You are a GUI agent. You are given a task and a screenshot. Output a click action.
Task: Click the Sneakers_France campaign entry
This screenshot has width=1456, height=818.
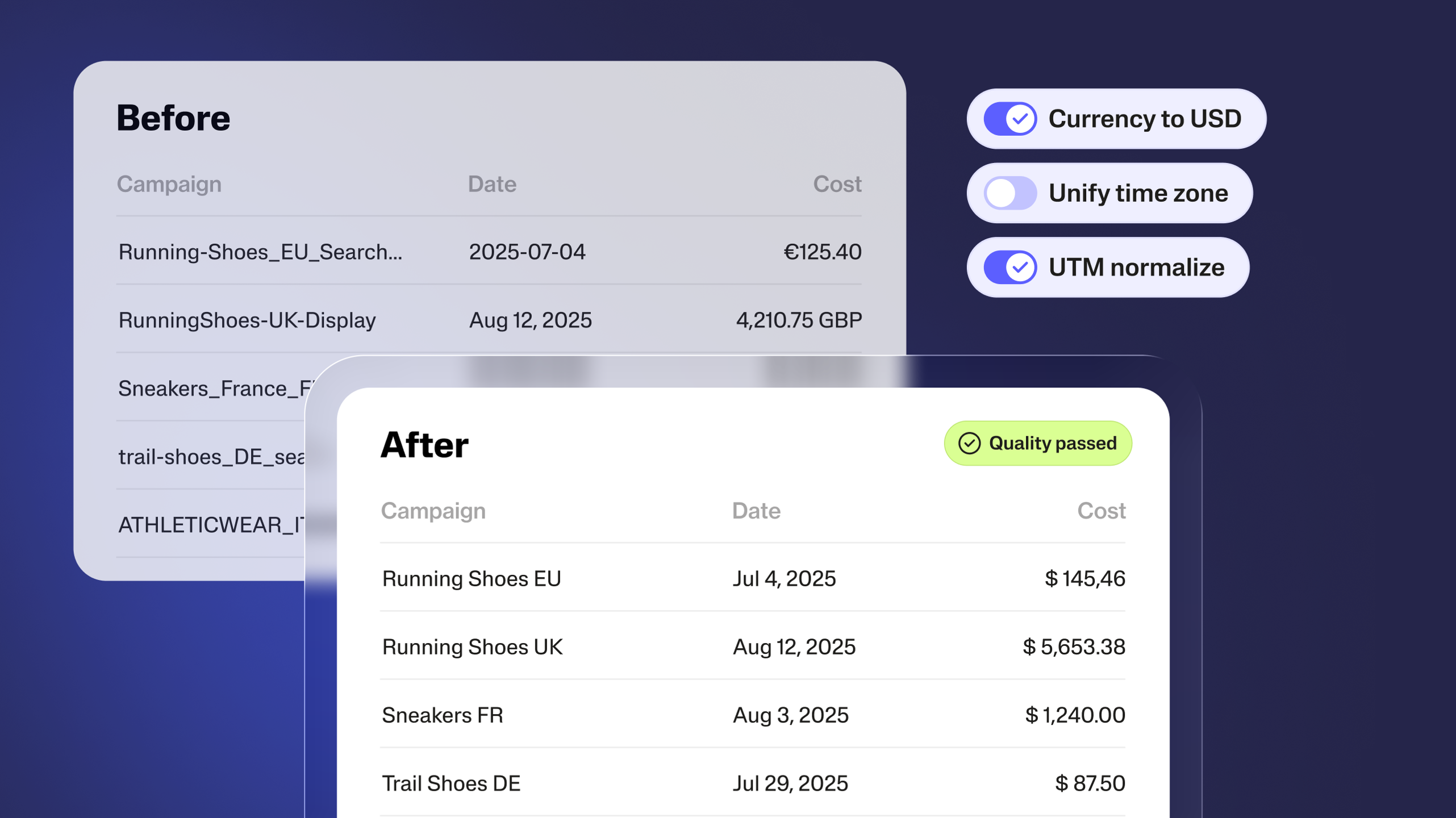(215, 389)
